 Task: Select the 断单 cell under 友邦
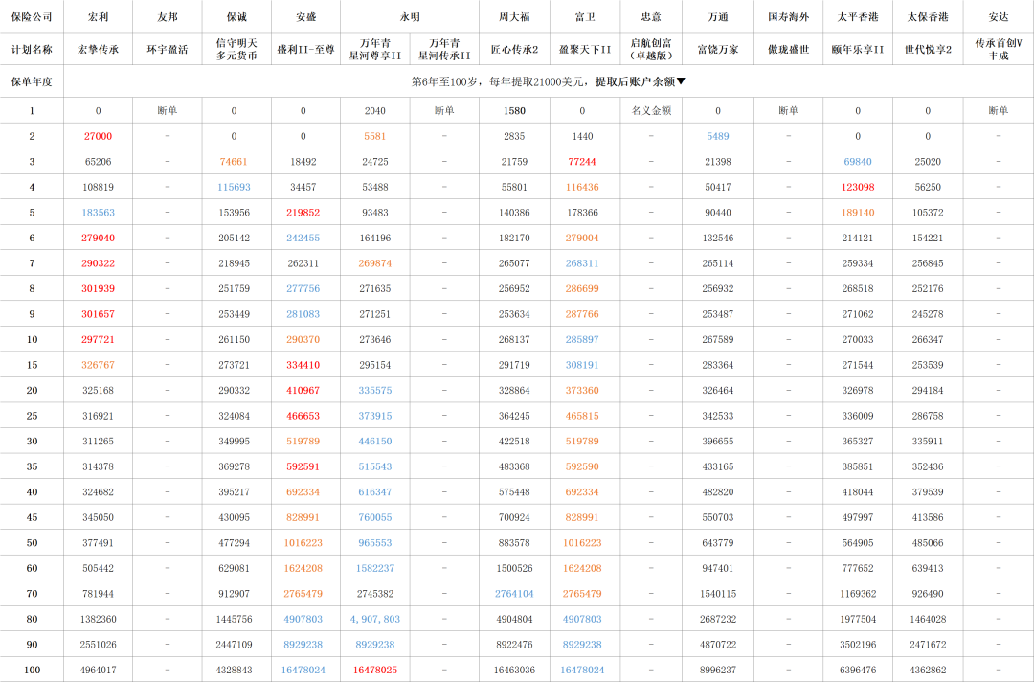pyautogui.click(x=167, y=111)
